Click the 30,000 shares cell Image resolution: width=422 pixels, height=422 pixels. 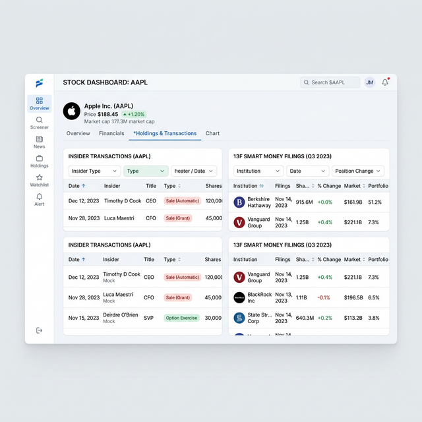tap(213, 318)
